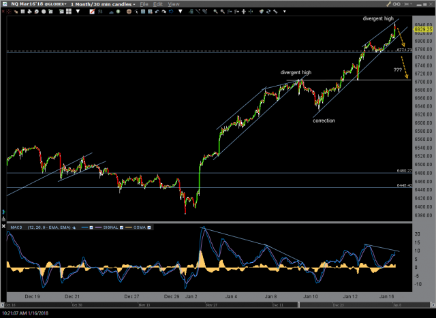Screen dimensions: 436x318
Task: Select the 'correction' chart annotation
Action: (x=324, y=121)
